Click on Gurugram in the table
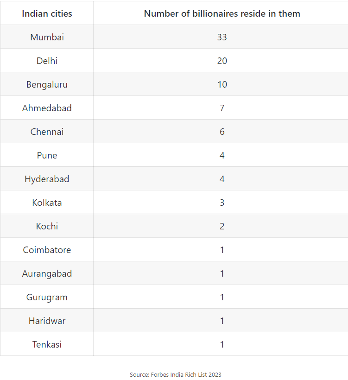The image size is (348, 380). coord(47,297)
